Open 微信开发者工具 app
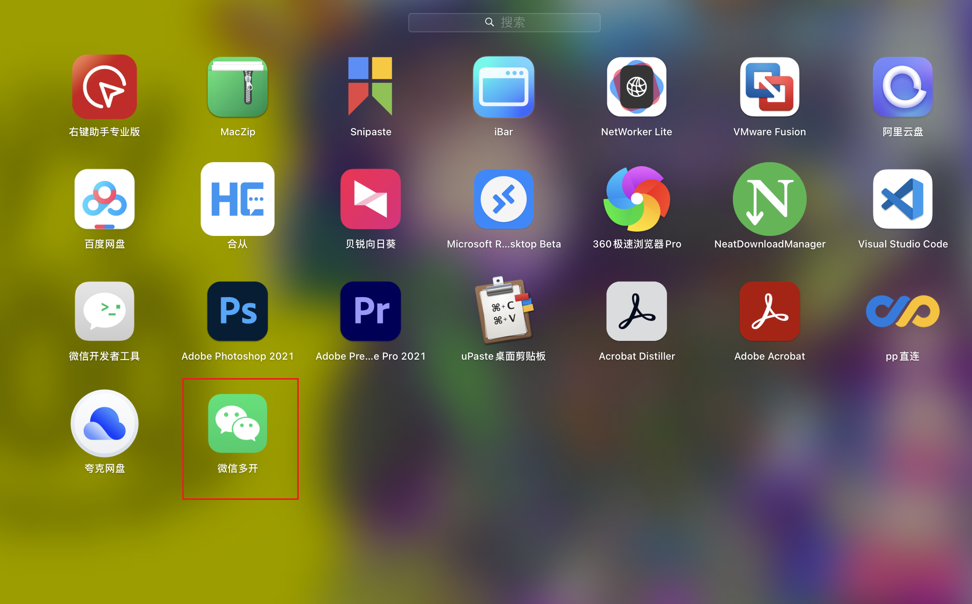 tap(104, 311)
